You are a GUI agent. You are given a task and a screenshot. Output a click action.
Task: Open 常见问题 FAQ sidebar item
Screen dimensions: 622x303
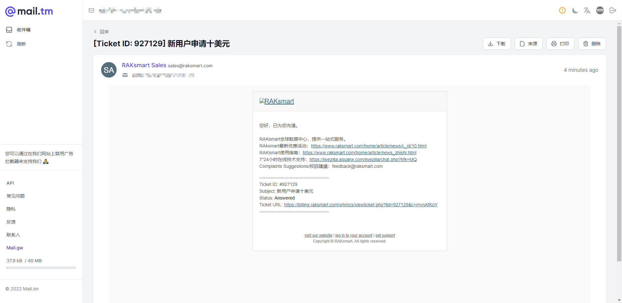(x=16, y=196)
